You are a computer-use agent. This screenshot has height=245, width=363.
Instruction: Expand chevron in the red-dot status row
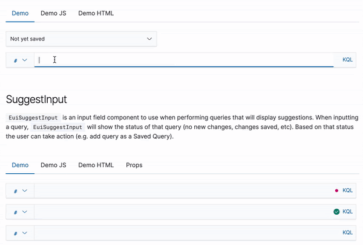25,191
